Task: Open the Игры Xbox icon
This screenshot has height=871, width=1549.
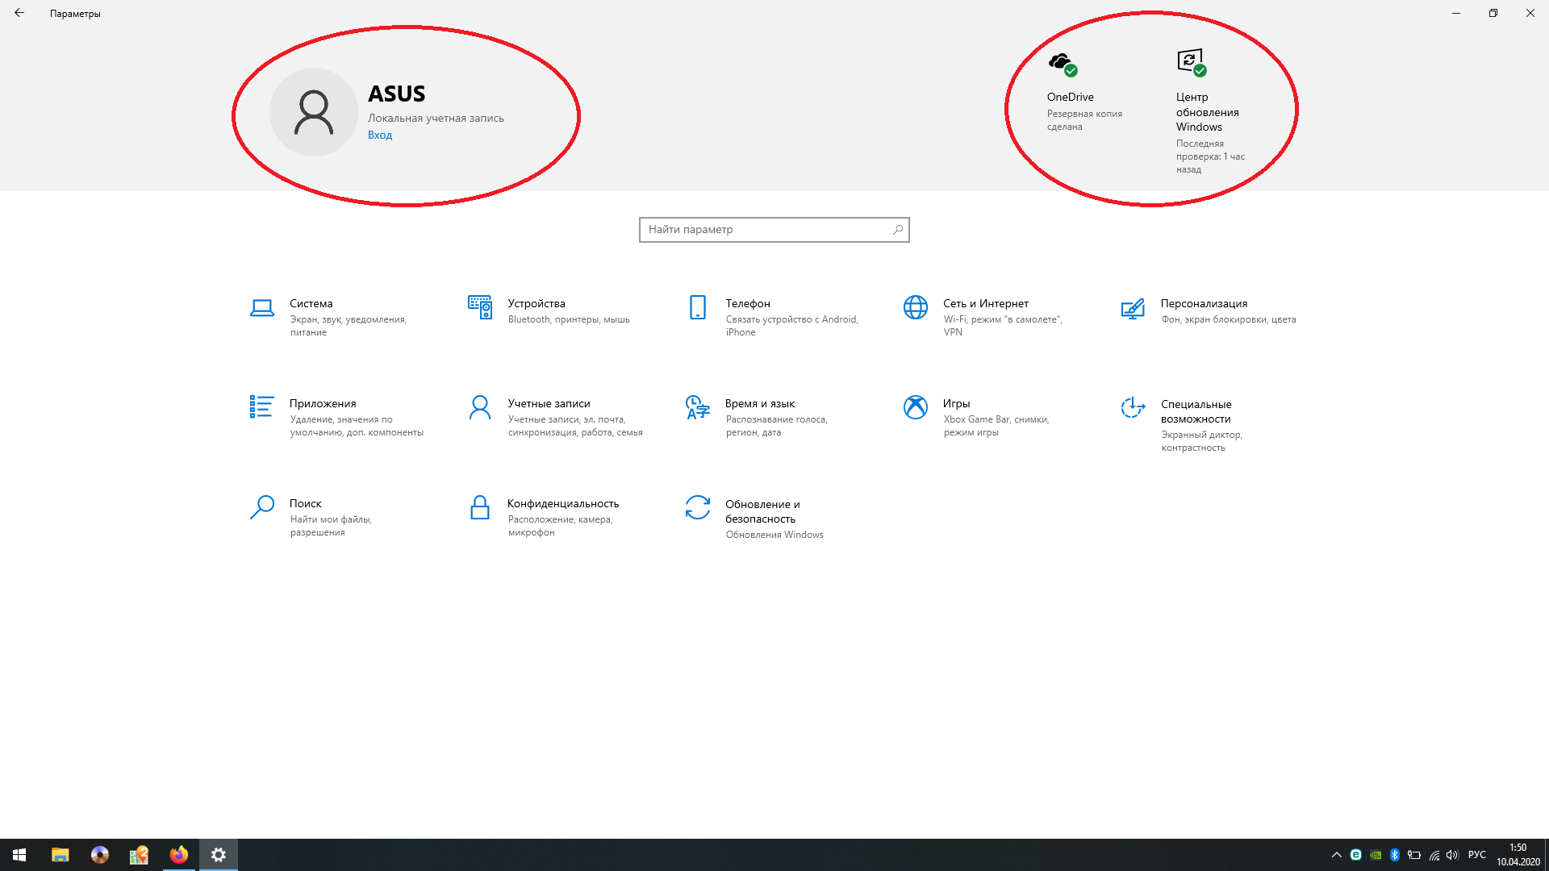Action: [916, 407]
